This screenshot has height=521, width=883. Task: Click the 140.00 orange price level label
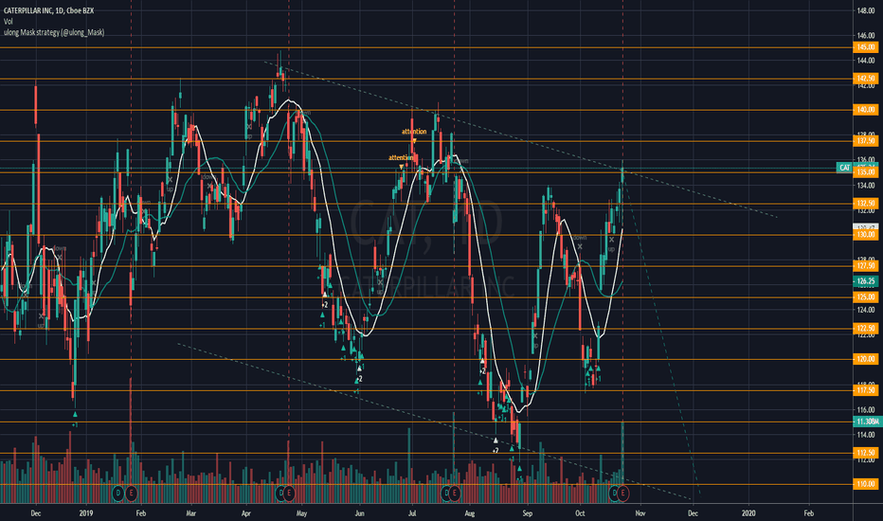pyautogui.click(x=866, y=109)
